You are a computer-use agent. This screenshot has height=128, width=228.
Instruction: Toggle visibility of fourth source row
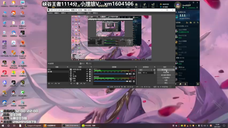pos(87,76)
